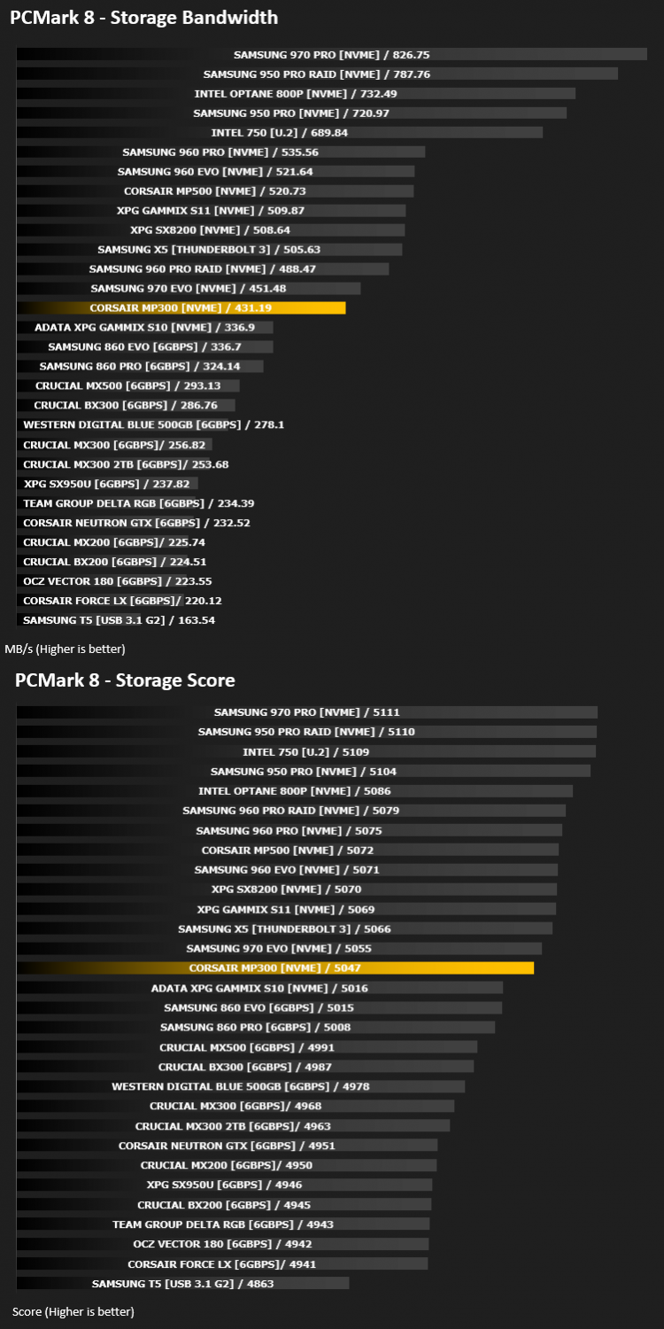Image resolution: width=664 pixels, height=1329 pixels.
Task: Select the Crucial MX500 293.13 bandwidth bar
Action: [127, 385]
